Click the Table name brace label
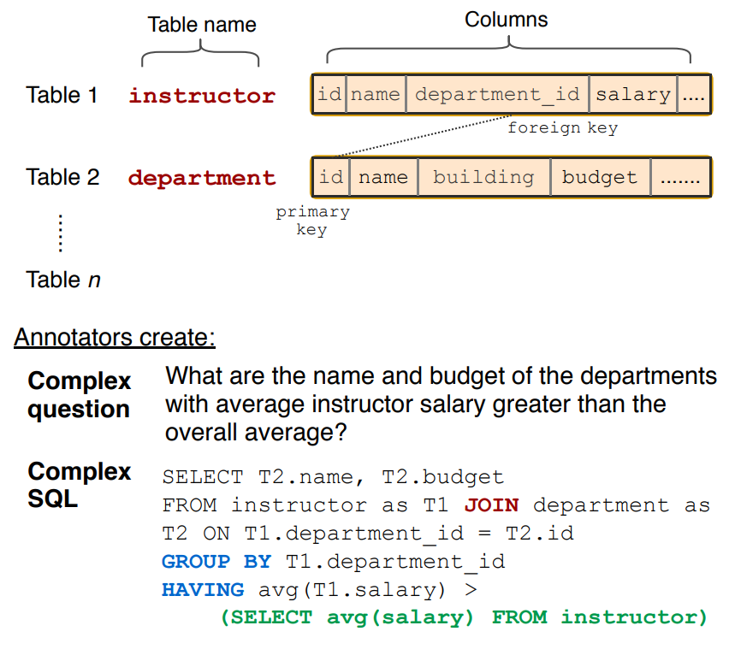The image size is (735, 655). click(x=201, y=25)
